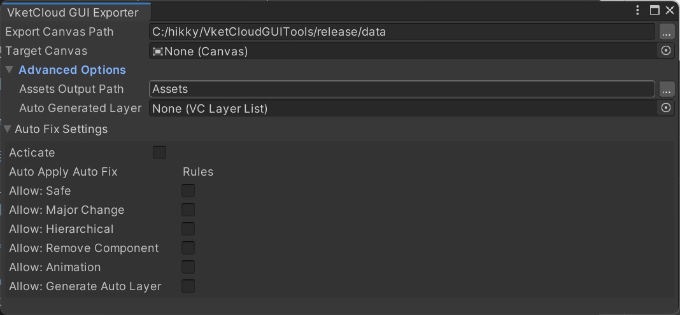Tick the Allow: Animation checkbox
680x315 pixels.
coord(188,267)
